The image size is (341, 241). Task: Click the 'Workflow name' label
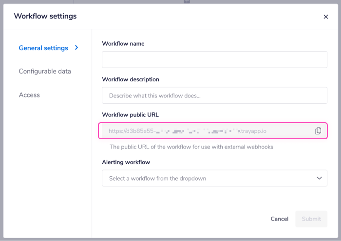pyautogui.click(x=123, y=43)
